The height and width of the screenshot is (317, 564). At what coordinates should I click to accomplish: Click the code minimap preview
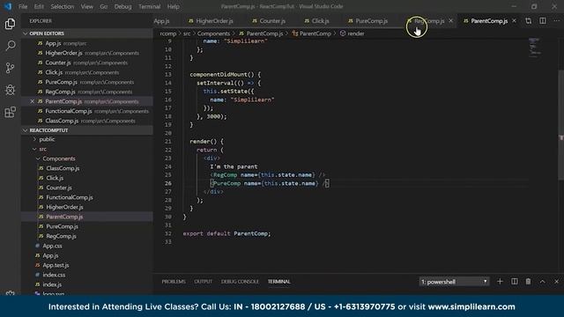click(535, 47)
